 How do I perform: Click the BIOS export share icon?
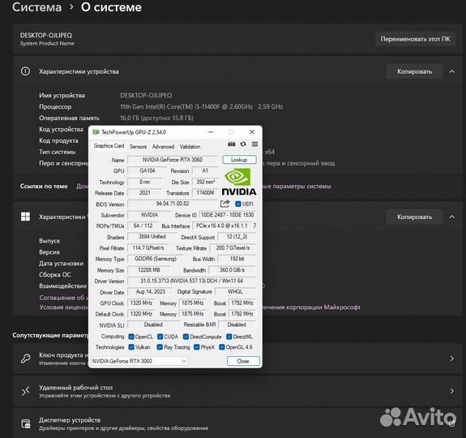click(x=225, y=204)
